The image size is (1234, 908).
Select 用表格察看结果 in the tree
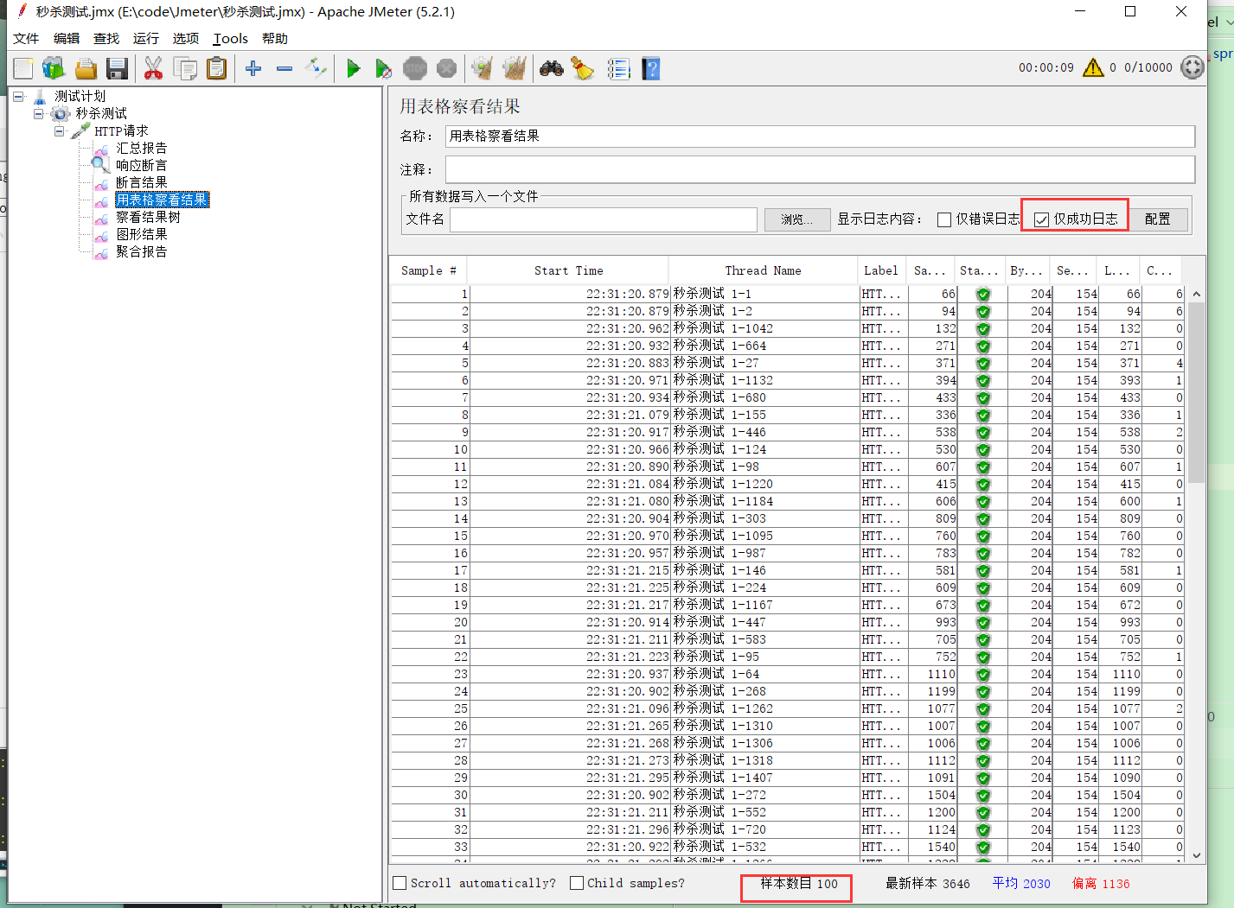[x=162, y=200]
